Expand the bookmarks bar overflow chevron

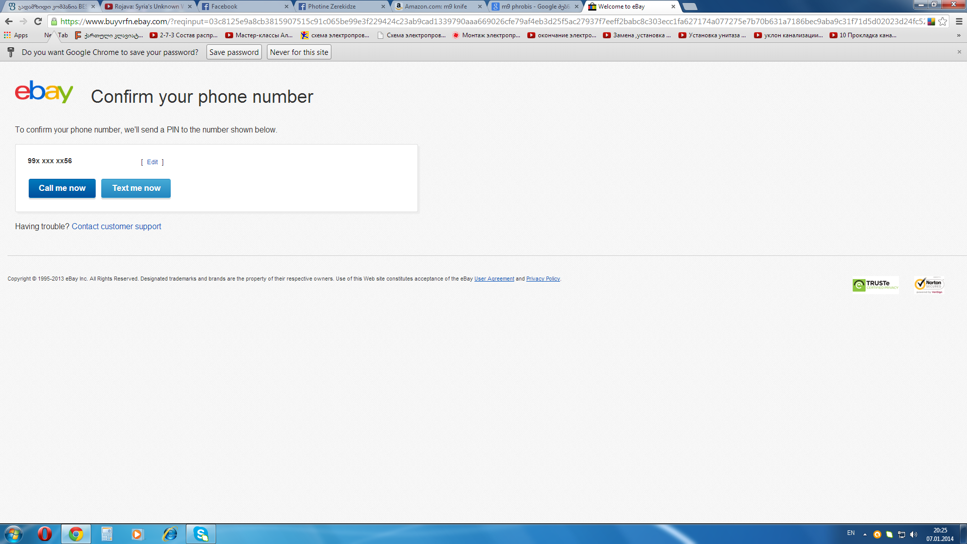[958, 35]
